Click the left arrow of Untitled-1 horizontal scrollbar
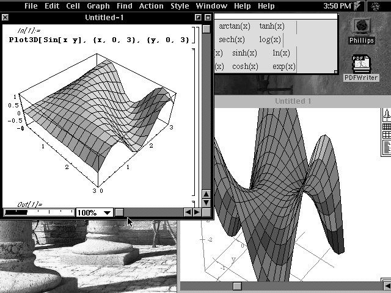The height and width of the screenshot is (293, 391). coord(188,212)
